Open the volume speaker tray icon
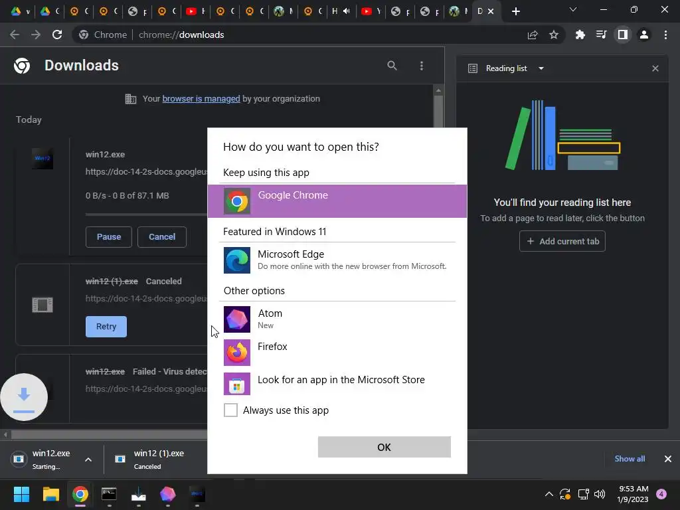Image resolution: width=680 pixels, height=510 pixels. (x=600, y=494)
